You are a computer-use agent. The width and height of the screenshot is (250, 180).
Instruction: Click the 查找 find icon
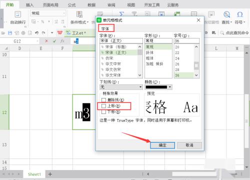[x=227, y=14]
